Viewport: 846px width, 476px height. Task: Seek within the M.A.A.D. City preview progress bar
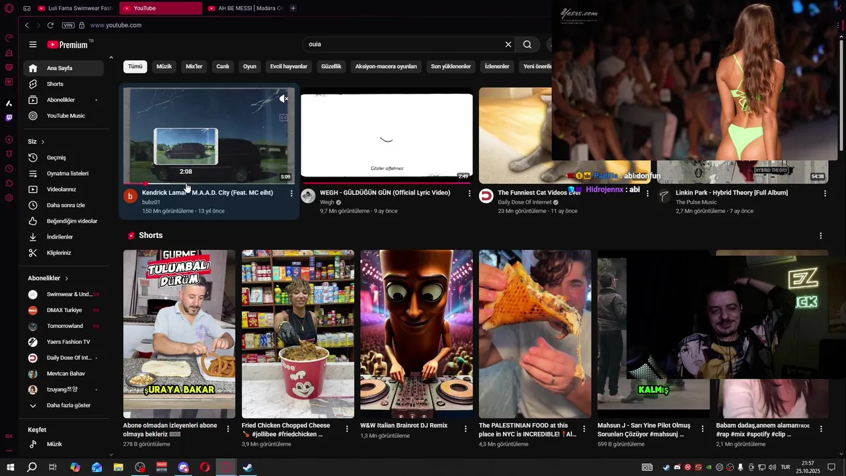click(209, 183)
